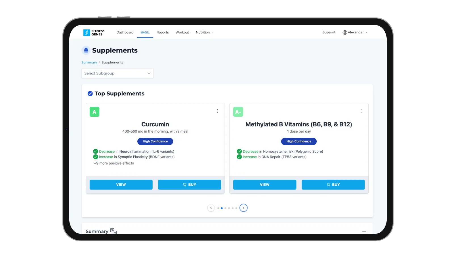Open the Reports tab
This screenshot has width=454, height=255.
[x=163, y=32]
